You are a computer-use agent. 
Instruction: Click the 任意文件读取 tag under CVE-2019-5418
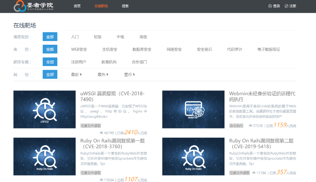click(240, 173)
